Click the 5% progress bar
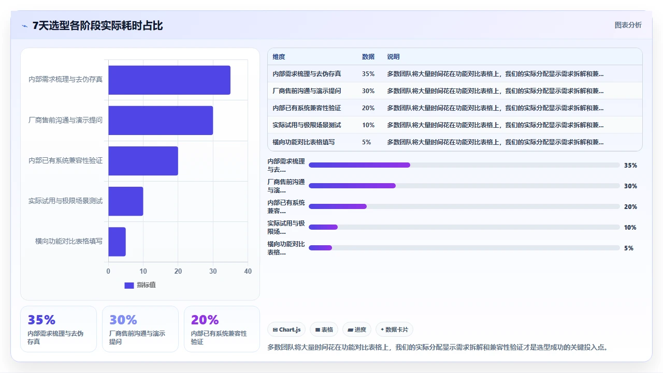 [464, 248]
